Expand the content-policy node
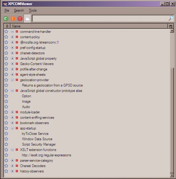The height and width of the screenshot is (179, 176). click(x=12, y=37)
